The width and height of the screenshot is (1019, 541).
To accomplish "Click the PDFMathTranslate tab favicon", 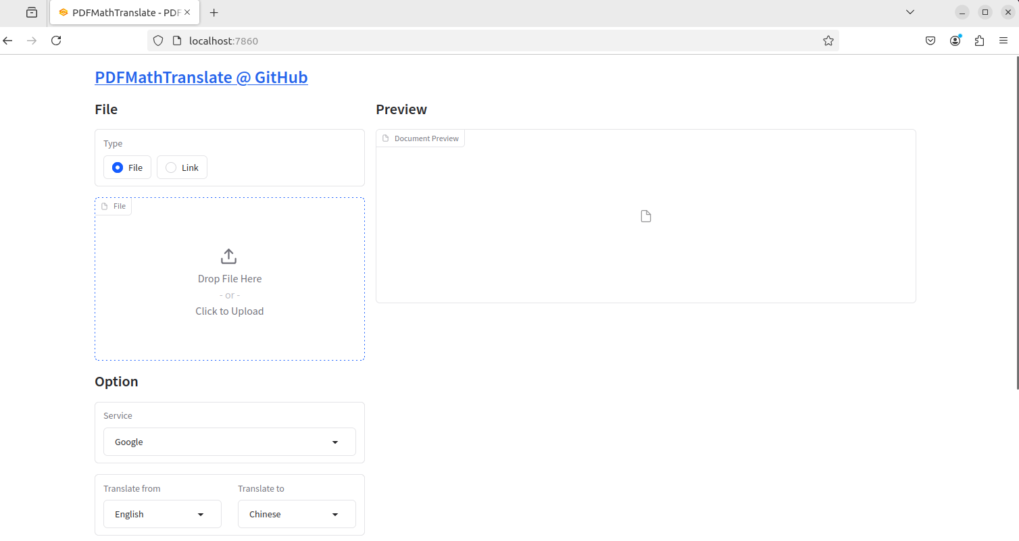I will [64, 12].
